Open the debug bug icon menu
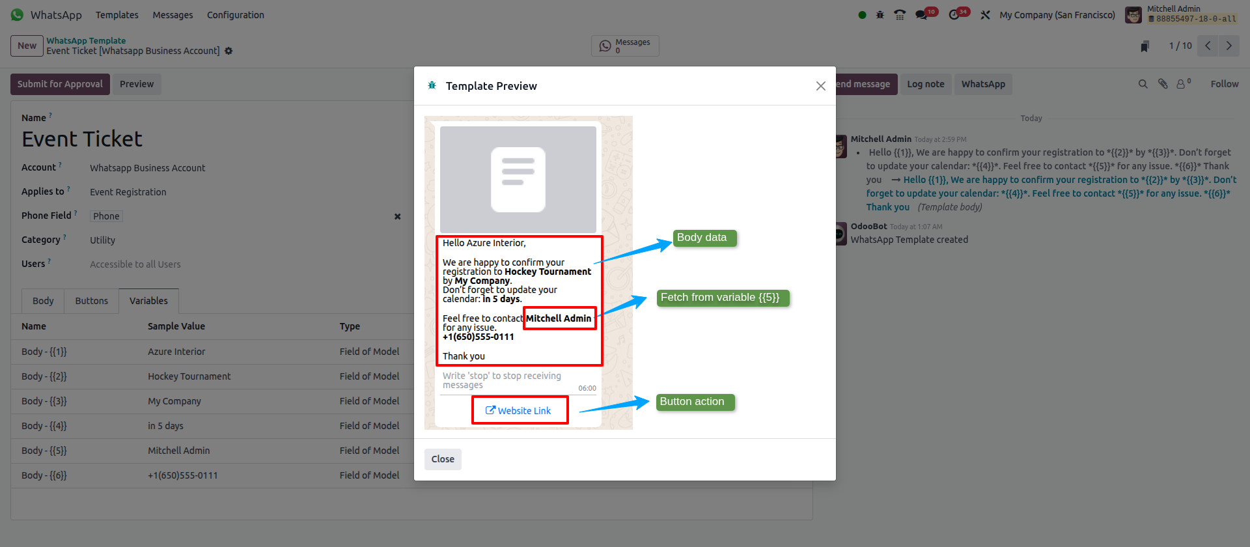Image resolution: width=1250 pixels, height=547 pixels. pyautogui.click(x=880, y=15)
